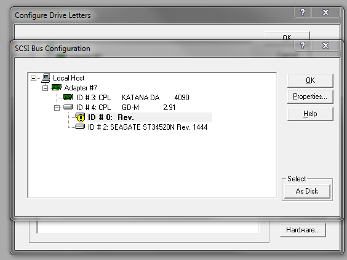
Task: Close the SCSI Bus Configuration dialog
Action: tap(325, 45)
